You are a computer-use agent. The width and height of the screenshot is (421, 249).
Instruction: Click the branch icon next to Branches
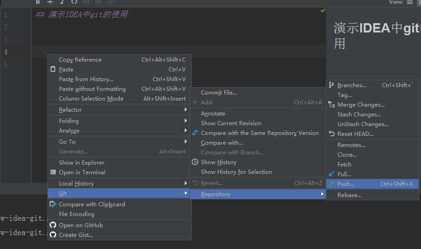point(331,85)
